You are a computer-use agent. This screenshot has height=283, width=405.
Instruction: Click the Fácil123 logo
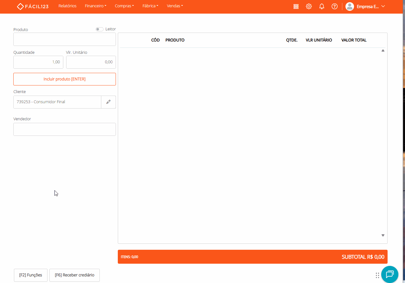(33, 6)
